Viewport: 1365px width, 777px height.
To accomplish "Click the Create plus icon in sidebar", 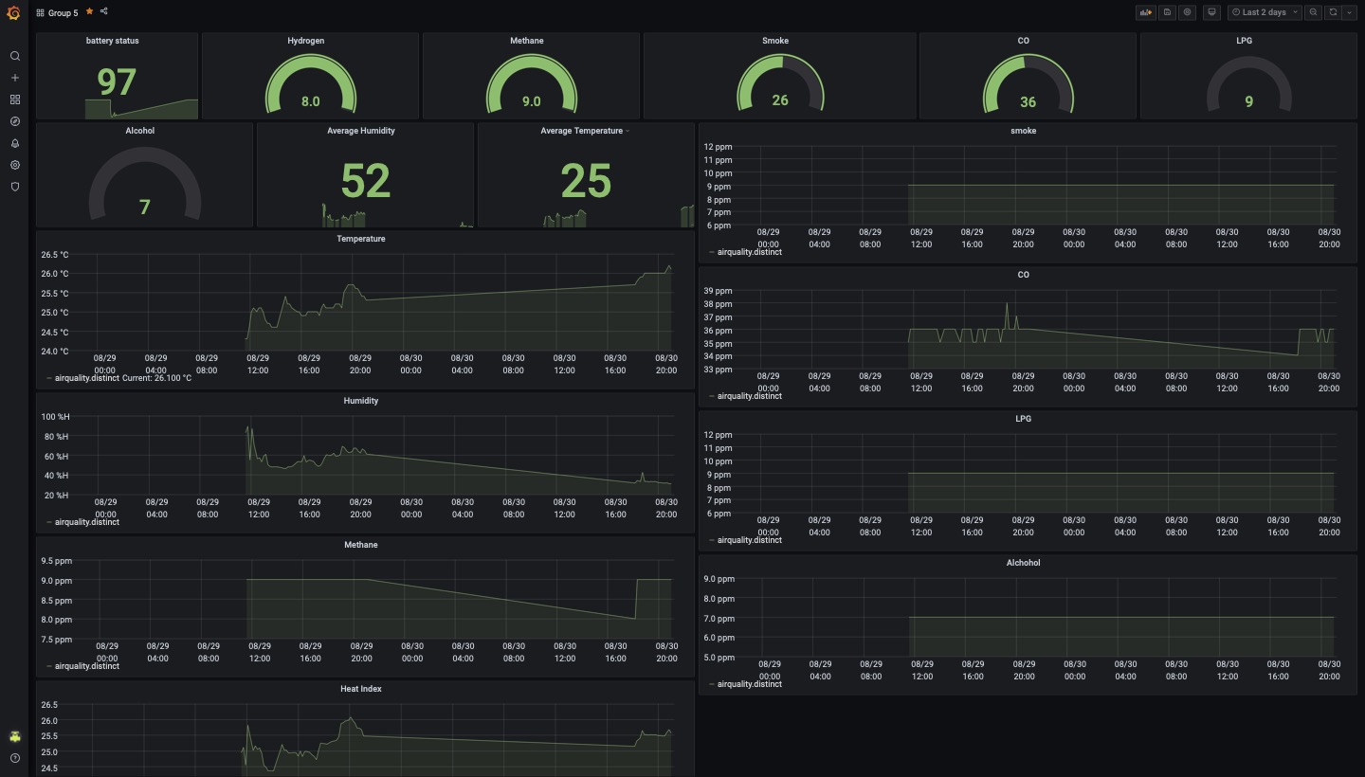I will pos(14,78).
